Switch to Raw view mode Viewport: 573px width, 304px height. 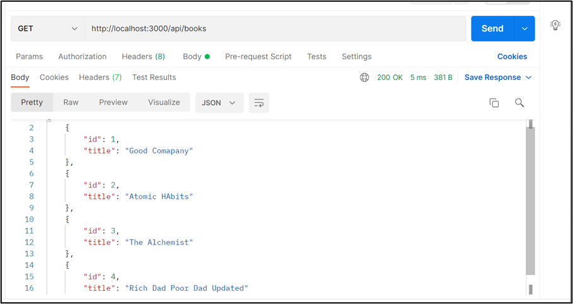(x=71, y=102)
